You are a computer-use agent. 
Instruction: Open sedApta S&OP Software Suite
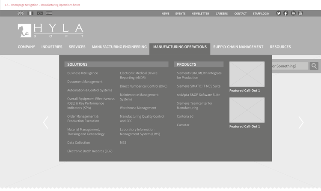tap(198, 95)
